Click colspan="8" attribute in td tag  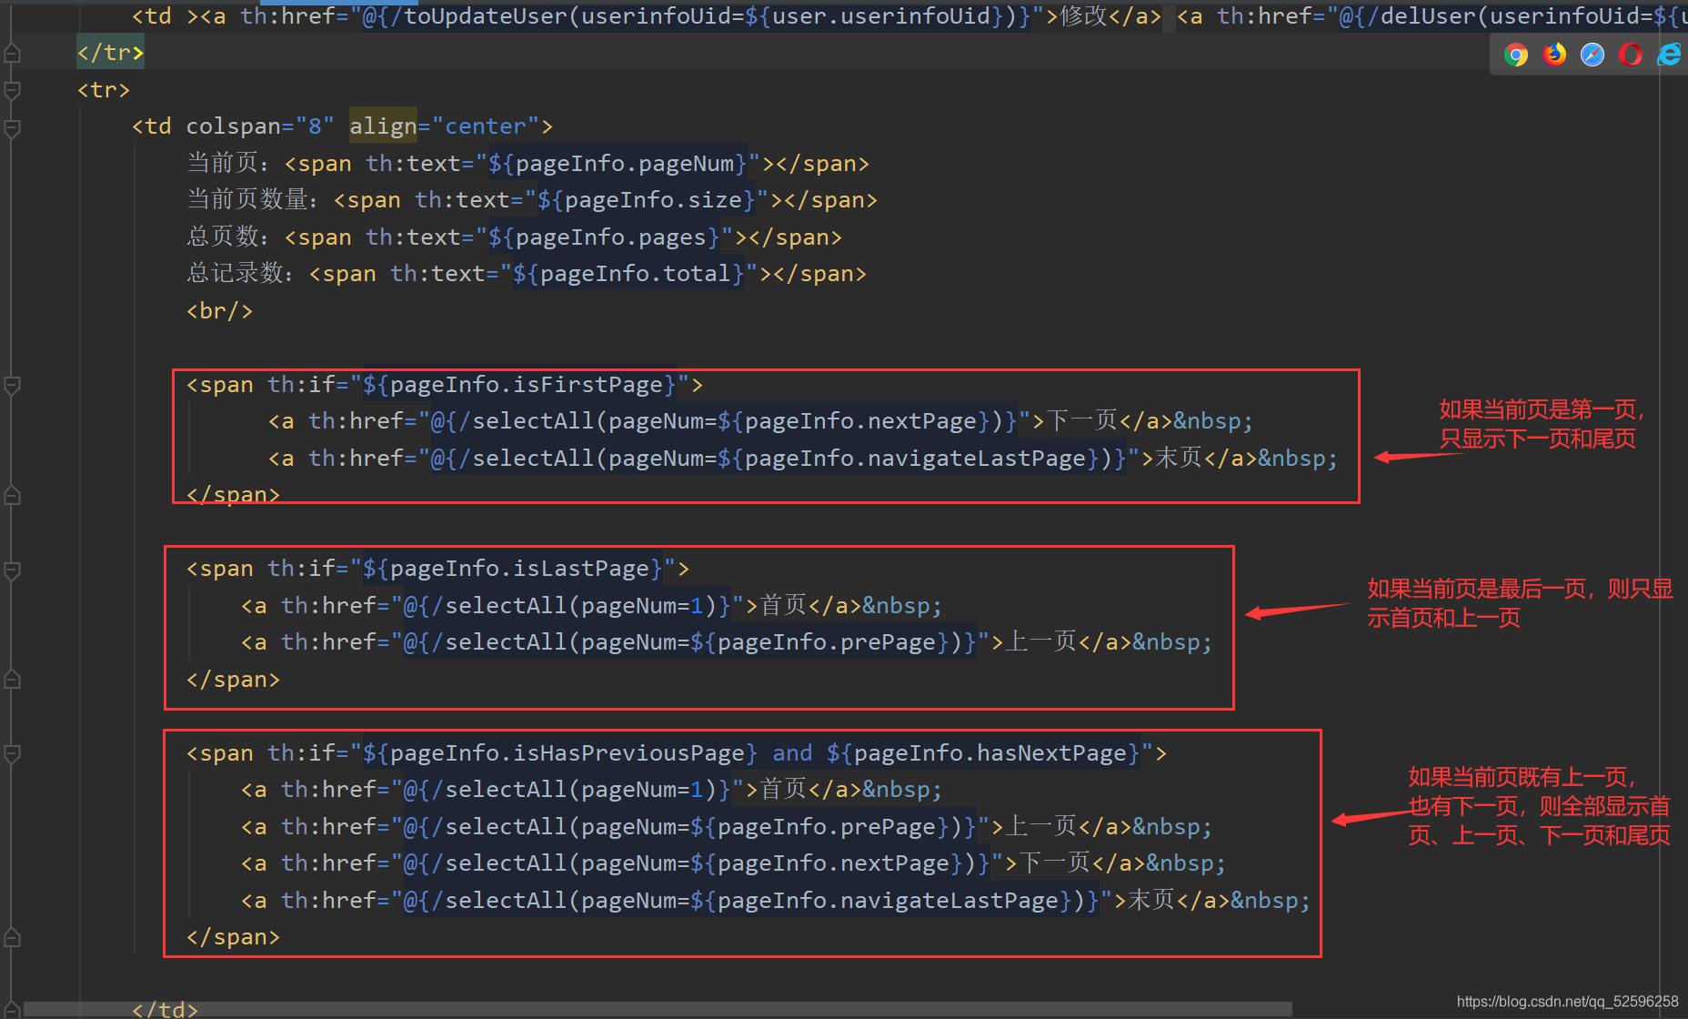260,126
